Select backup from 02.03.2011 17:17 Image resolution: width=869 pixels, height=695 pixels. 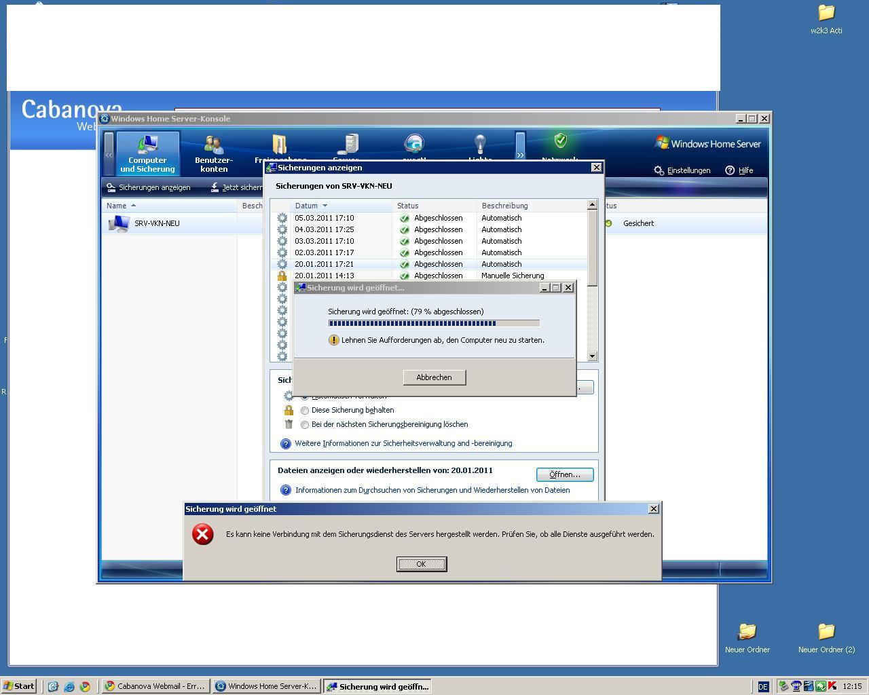(428, 252)
